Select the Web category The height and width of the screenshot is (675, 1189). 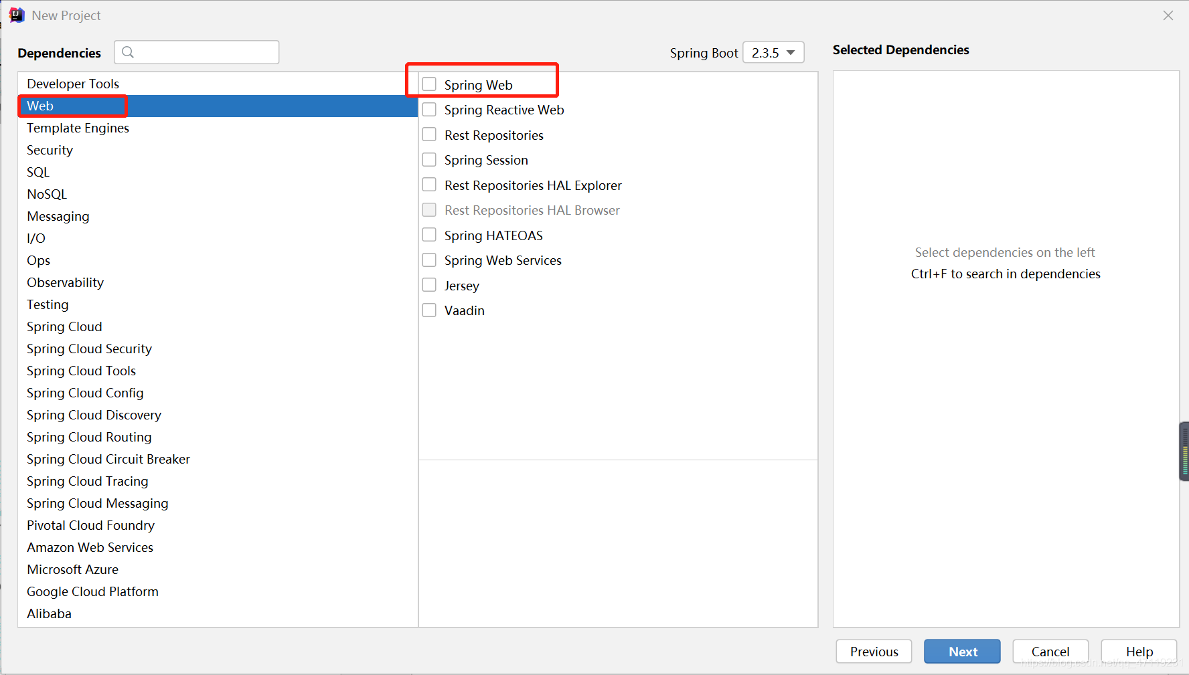click(x=218, y=106)
